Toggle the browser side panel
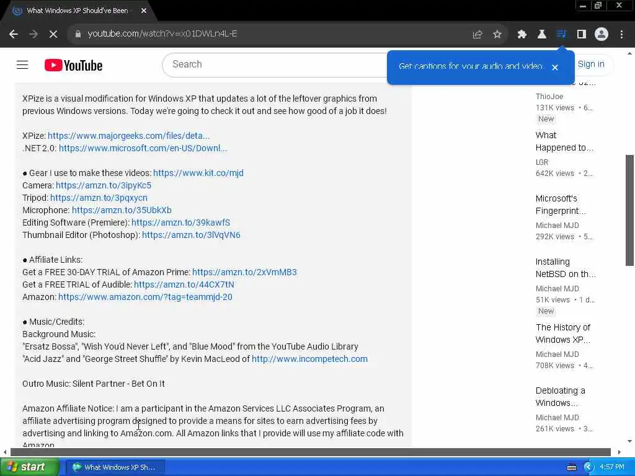The width and height of the screenshot is (635, 476). point(582,35)
